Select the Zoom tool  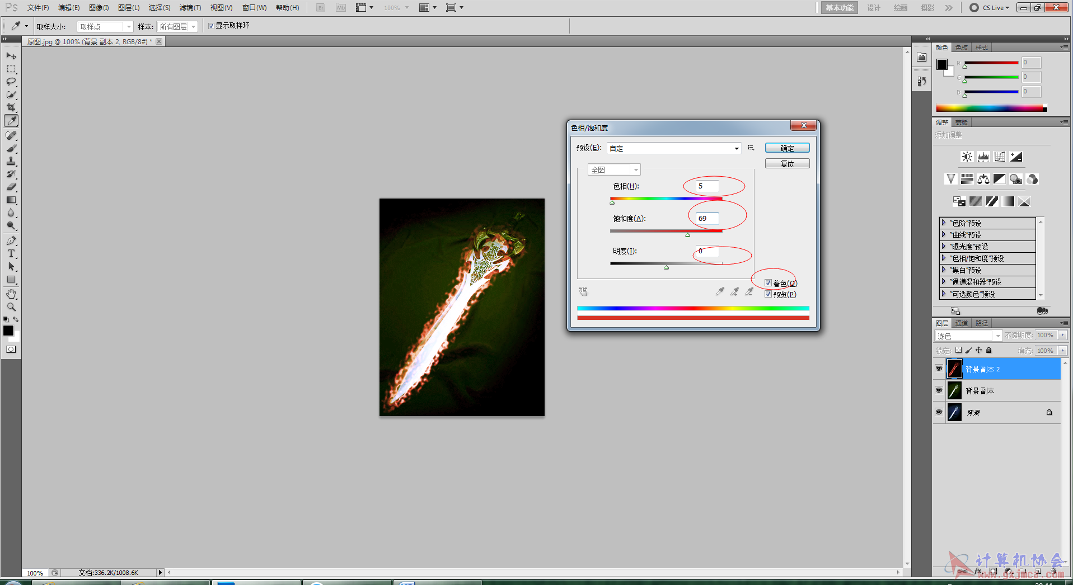click(11, 307)
